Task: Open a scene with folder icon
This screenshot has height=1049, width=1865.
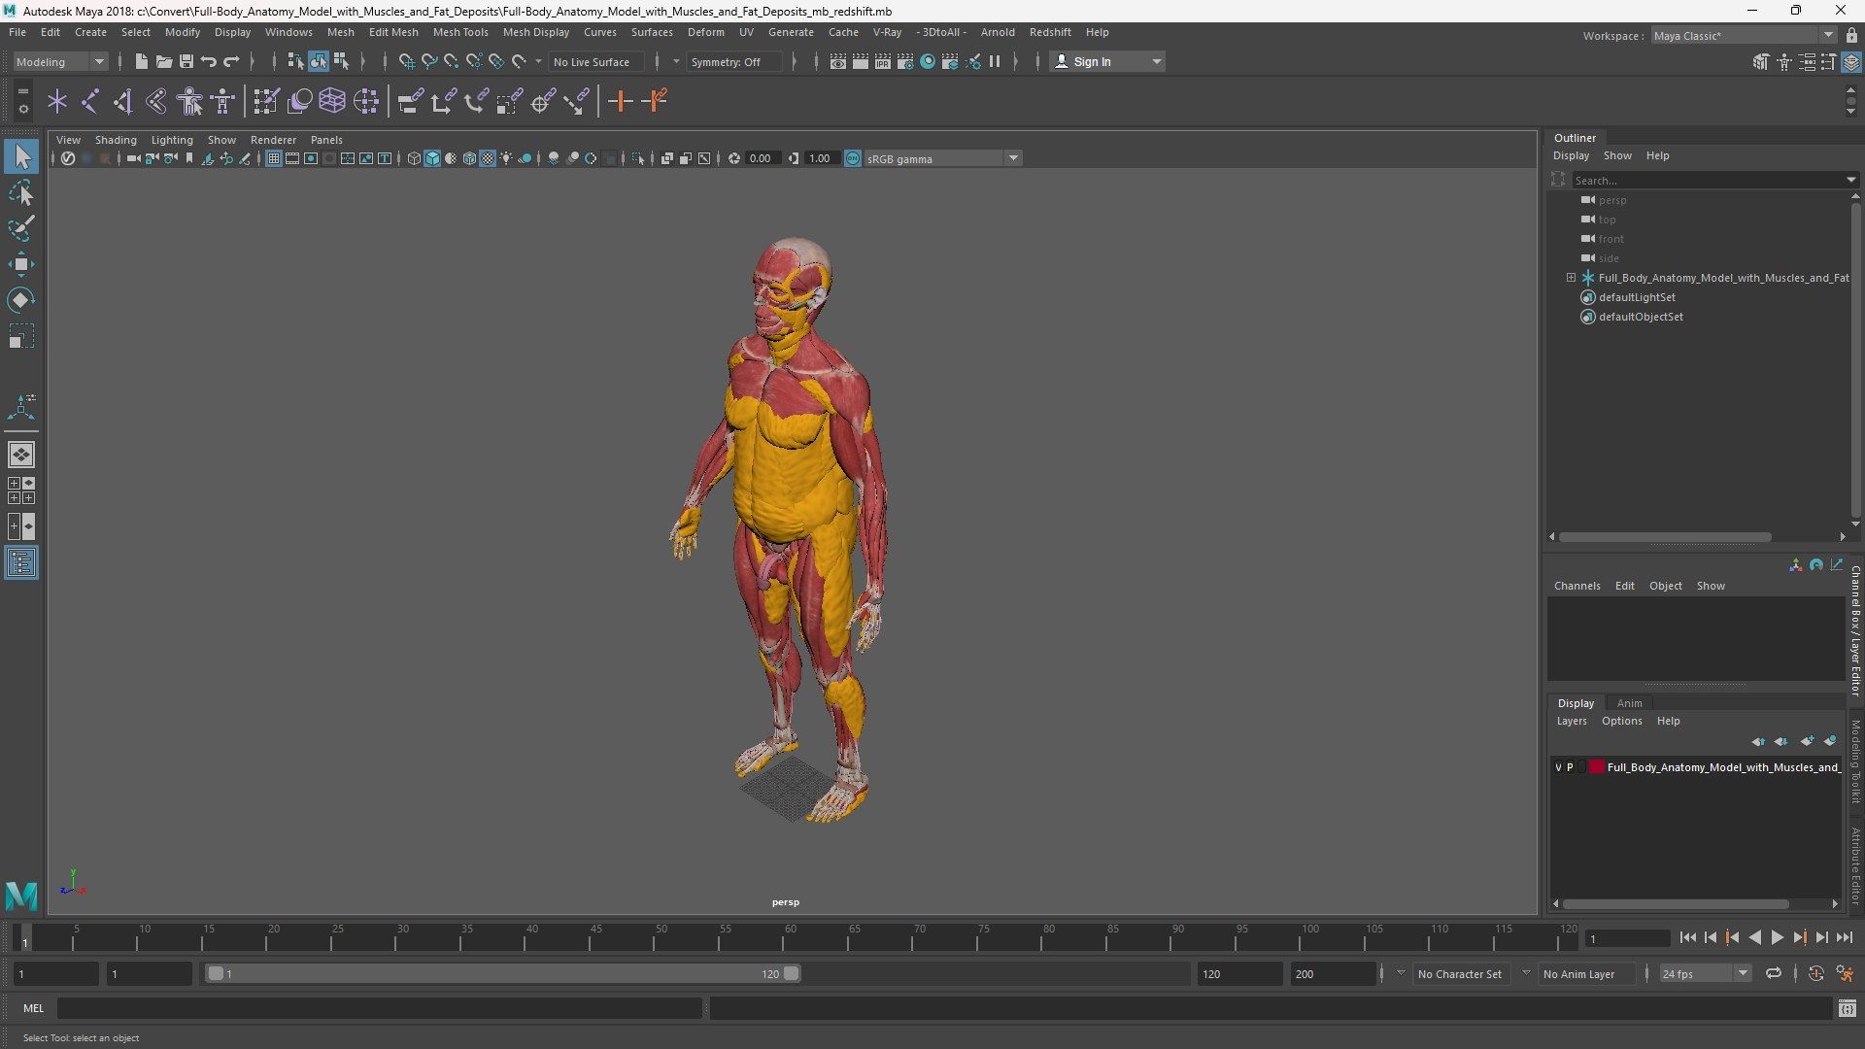Action: click(163, 61)
